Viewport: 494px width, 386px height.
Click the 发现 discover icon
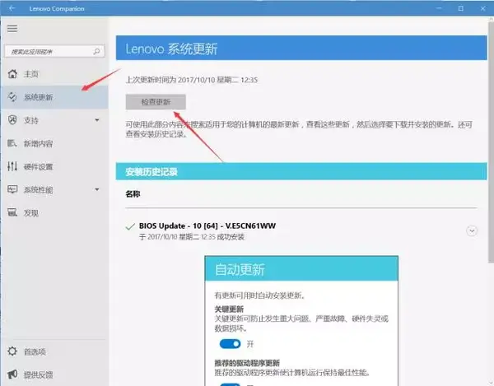pos(12,212)
